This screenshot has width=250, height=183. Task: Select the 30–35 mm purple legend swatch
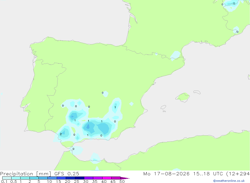pos(89,178)
